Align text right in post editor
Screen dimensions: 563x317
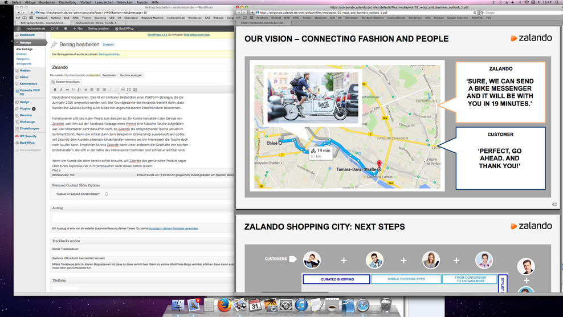point(104,90)
